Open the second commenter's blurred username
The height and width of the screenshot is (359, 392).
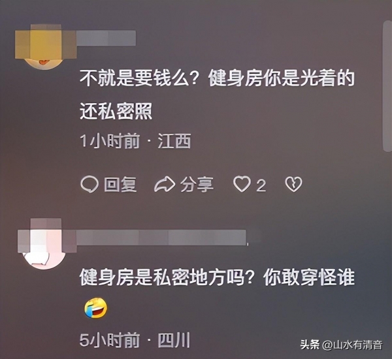[x=162, y=238]
